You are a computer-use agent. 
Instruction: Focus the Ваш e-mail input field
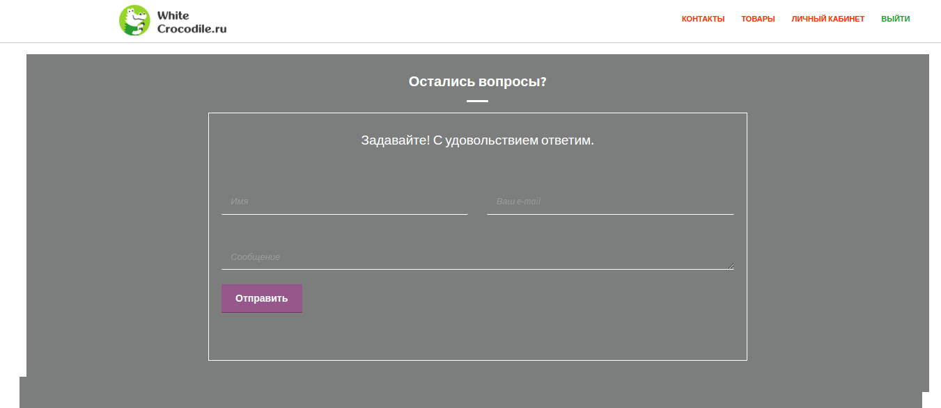610,202
